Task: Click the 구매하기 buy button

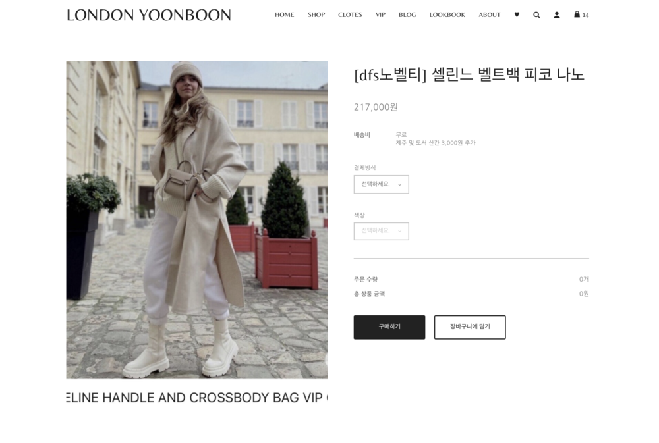Action: point(389,327)
